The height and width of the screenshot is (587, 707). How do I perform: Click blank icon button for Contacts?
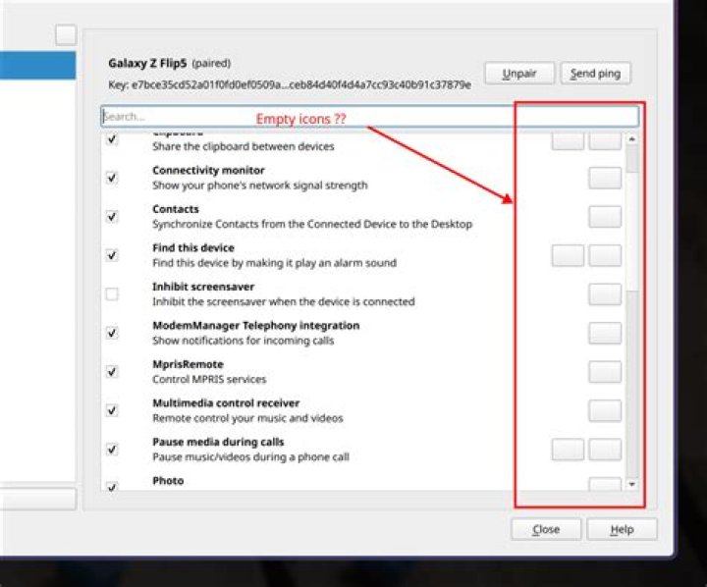click(605, 217)
